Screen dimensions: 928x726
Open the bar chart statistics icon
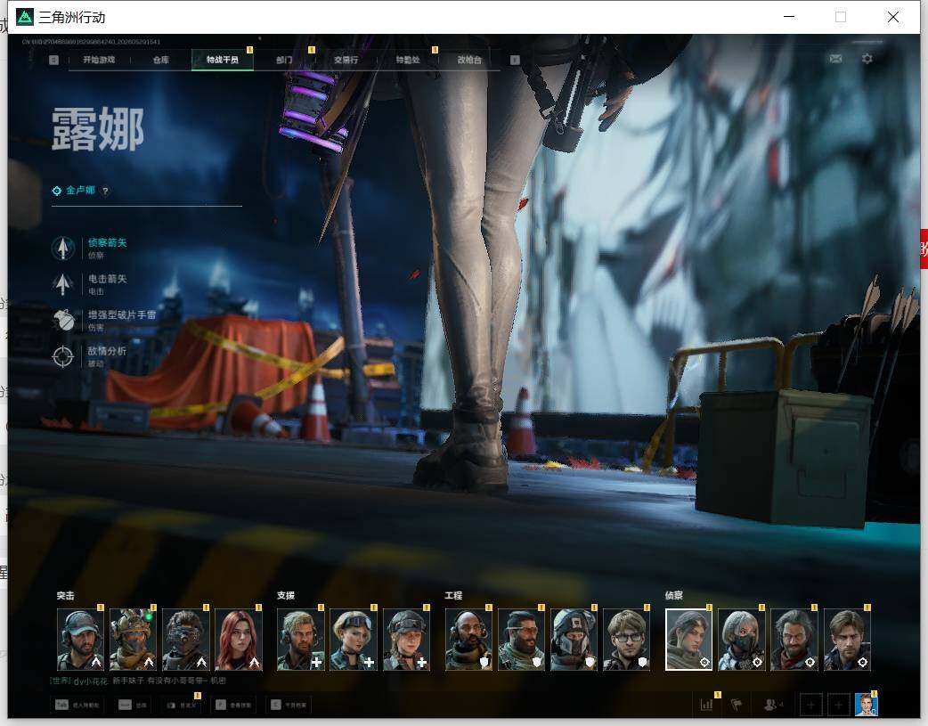706,705
